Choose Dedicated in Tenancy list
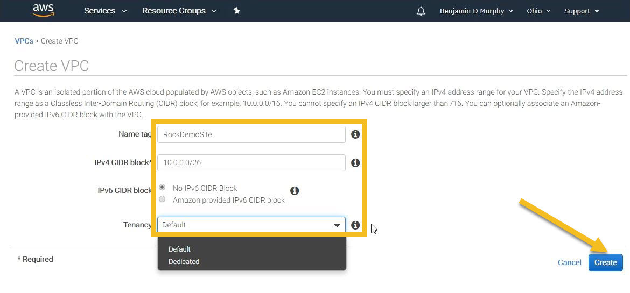The image size is (630, 293). pyautogui.click(x=184, y=262)
